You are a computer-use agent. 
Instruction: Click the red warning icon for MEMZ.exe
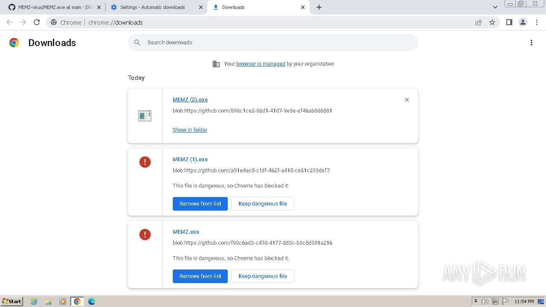click(x=145, y=235)
